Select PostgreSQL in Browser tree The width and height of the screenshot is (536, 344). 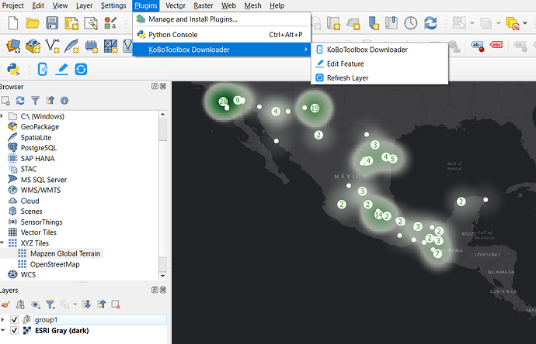(39, 148)
